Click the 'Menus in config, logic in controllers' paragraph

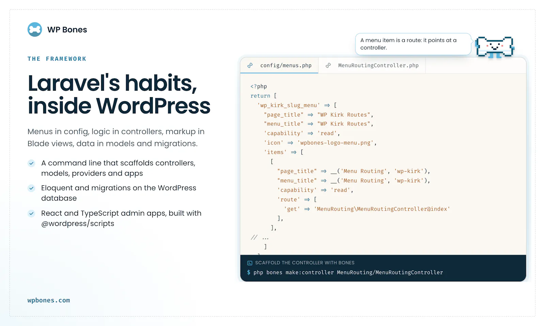116,138
